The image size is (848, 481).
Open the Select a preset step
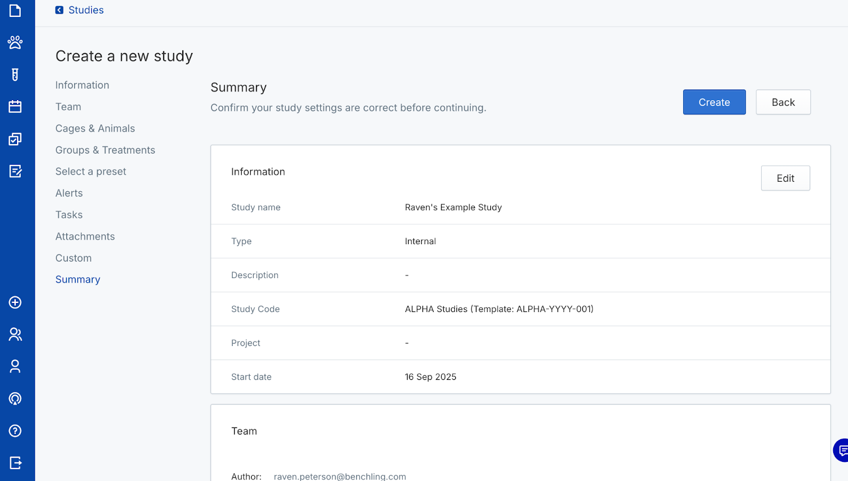pyautogui.click(x=91, y=172)
